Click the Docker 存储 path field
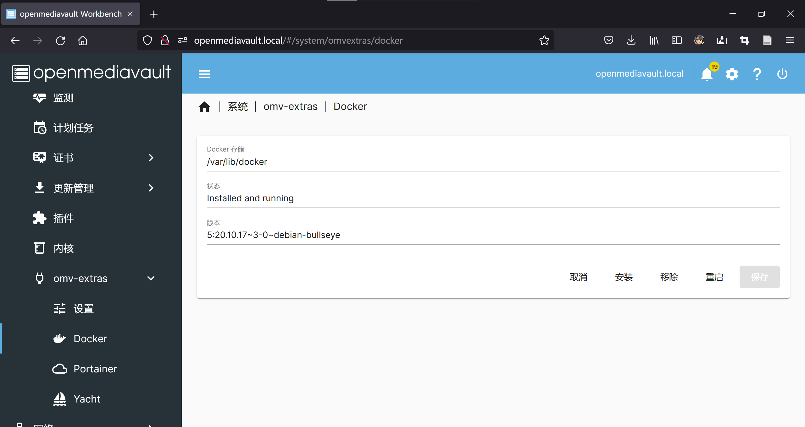 (493, 162)
